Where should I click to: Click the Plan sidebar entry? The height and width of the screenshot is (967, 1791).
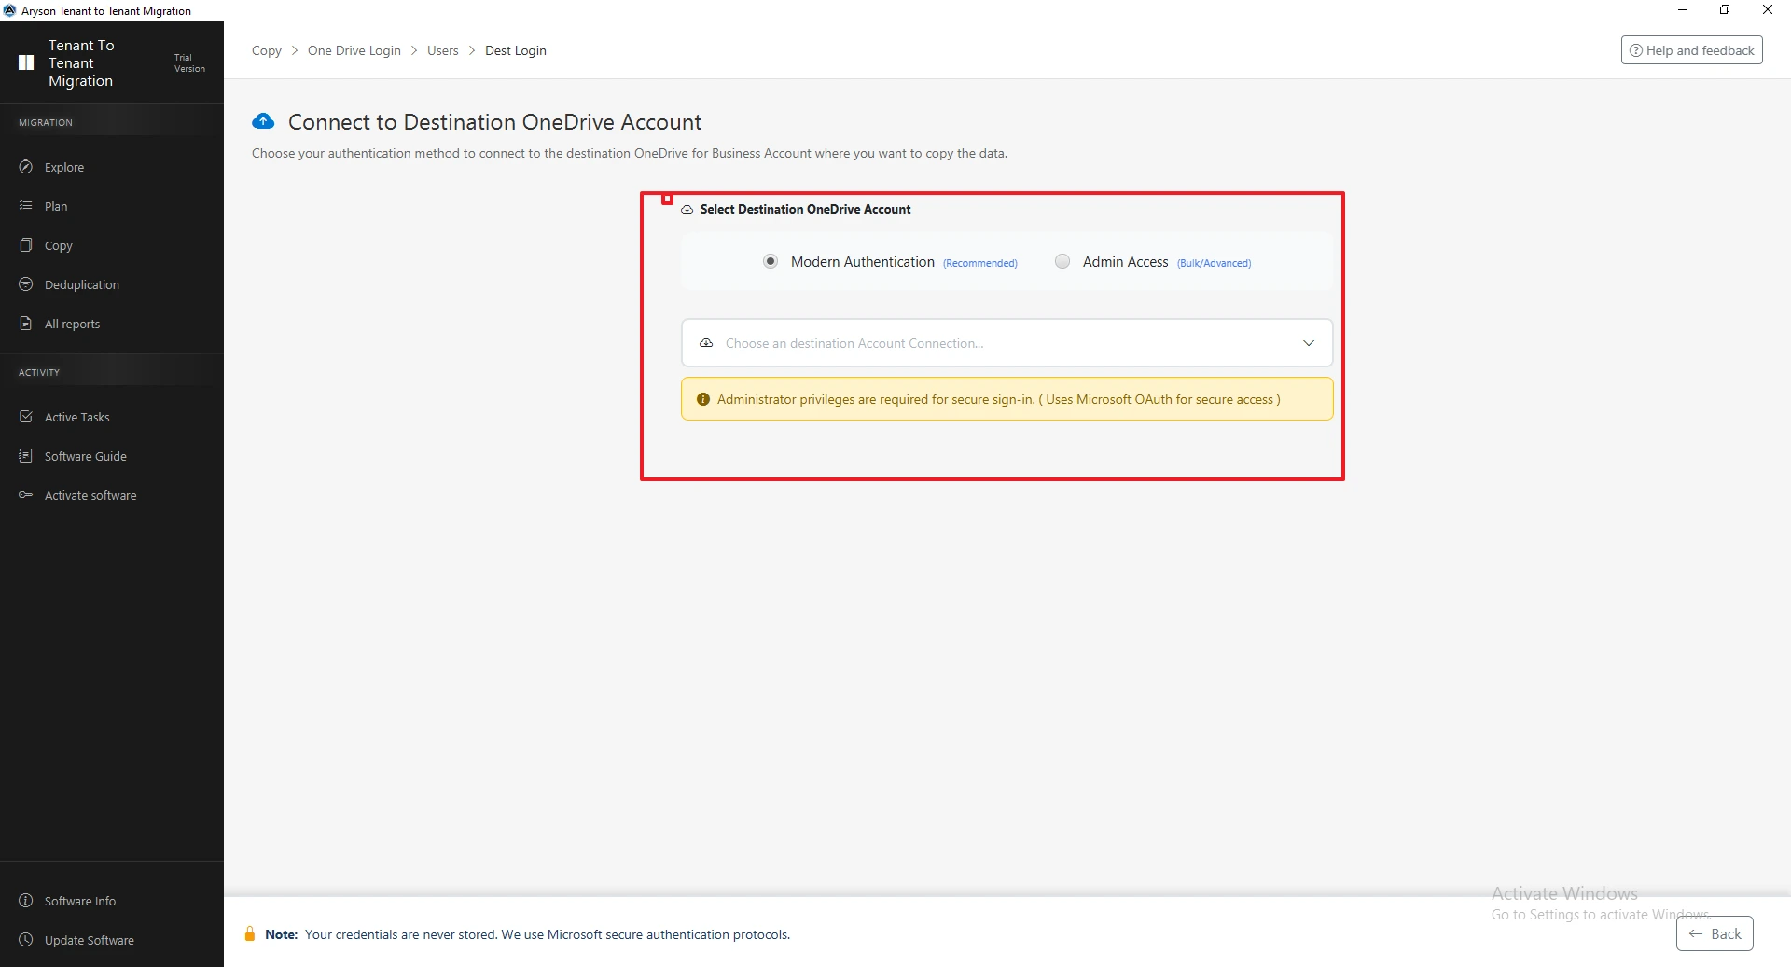[112, 206]
